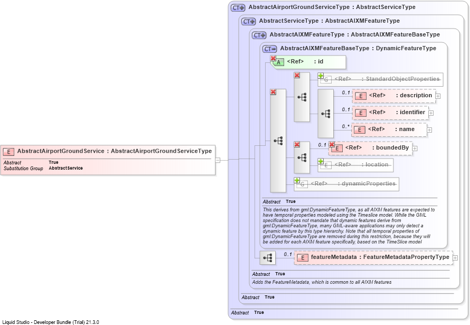Click the E icon of identifier element
This screenshot has width=470, height=325.
361,113
